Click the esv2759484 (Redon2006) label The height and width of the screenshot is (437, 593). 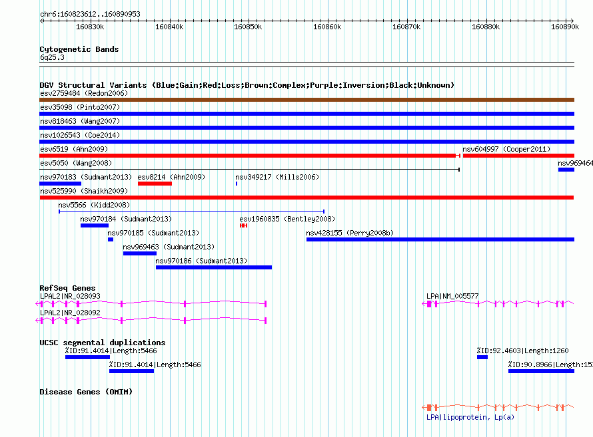click(84, 93)
